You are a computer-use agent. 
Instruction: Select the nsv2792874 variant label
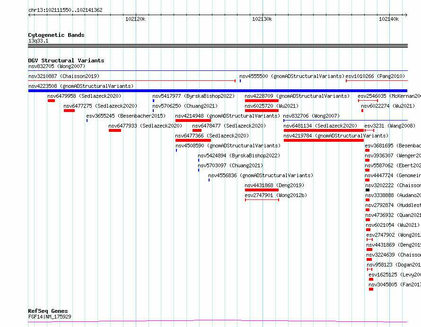click(x=393, y=205)
